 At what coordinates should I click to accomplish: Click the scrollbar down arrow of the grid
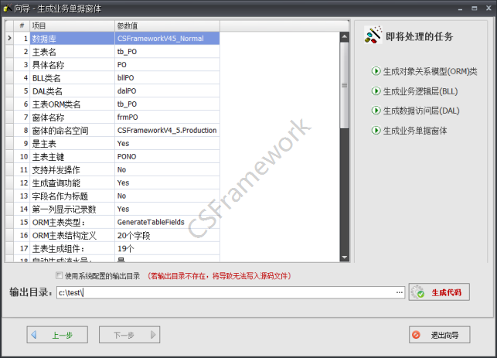[x=344, y=257]
